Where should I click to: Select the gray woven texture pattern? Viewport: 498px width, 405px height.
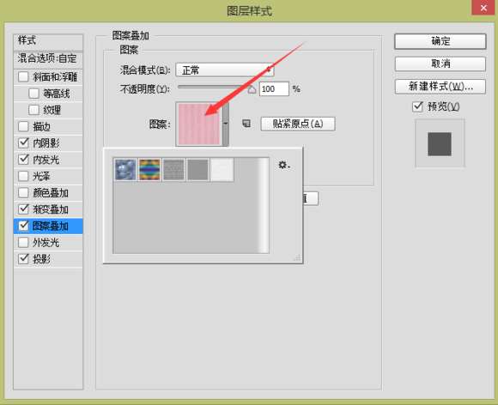tap(173, 170)
